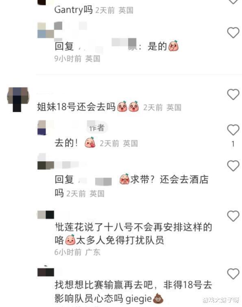This screenshot has width=242, height=307.
Task: Reply to the 'Gantry吗' comment text
Action: click(x=73, y=10)
